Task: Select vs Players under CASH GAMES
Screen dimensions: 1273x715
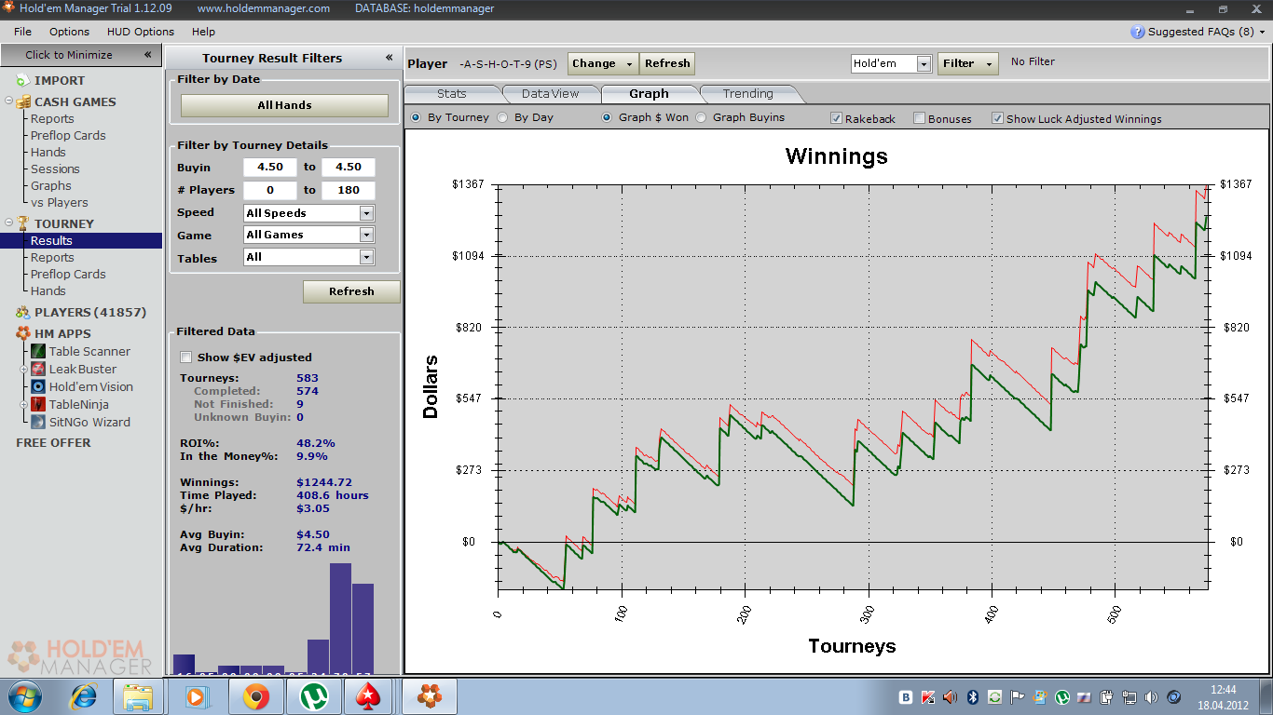Action: click(59, 202)
